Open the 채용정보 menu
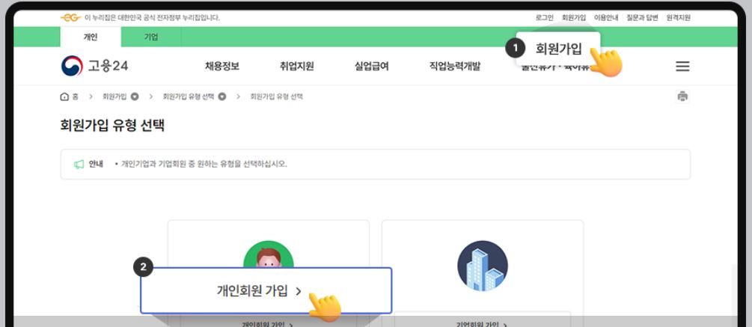 click(x=222, y=67)
